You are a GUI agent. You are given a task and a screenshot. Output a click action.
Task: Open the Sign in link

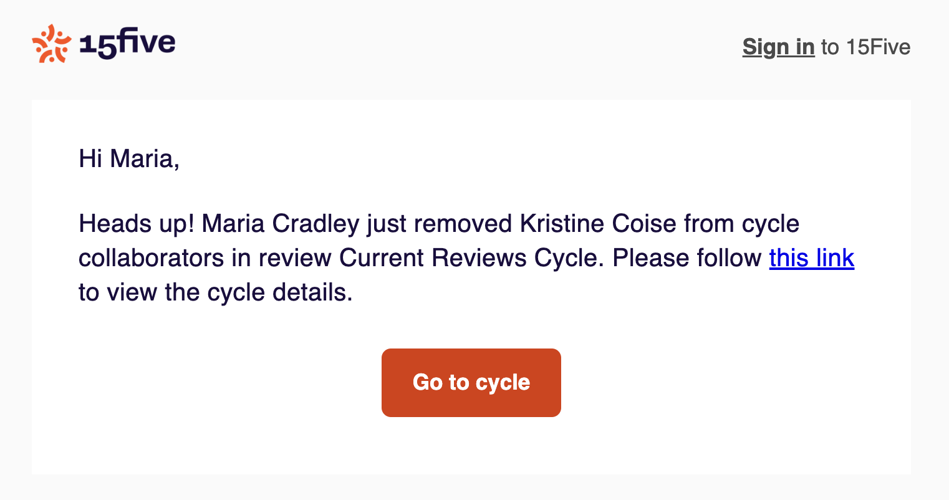[x=778, y=47]
